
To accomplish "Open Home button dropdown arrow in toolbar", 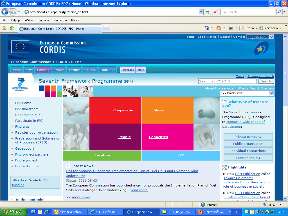I will coord(212,28).
